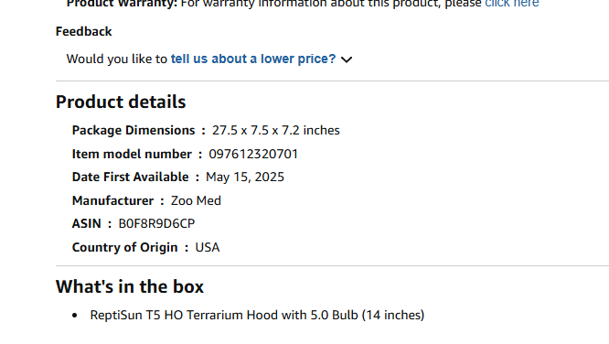Click the Product Warranty bold label
The width and height of the screenshot is (609, 344).
tap(122, 4)
